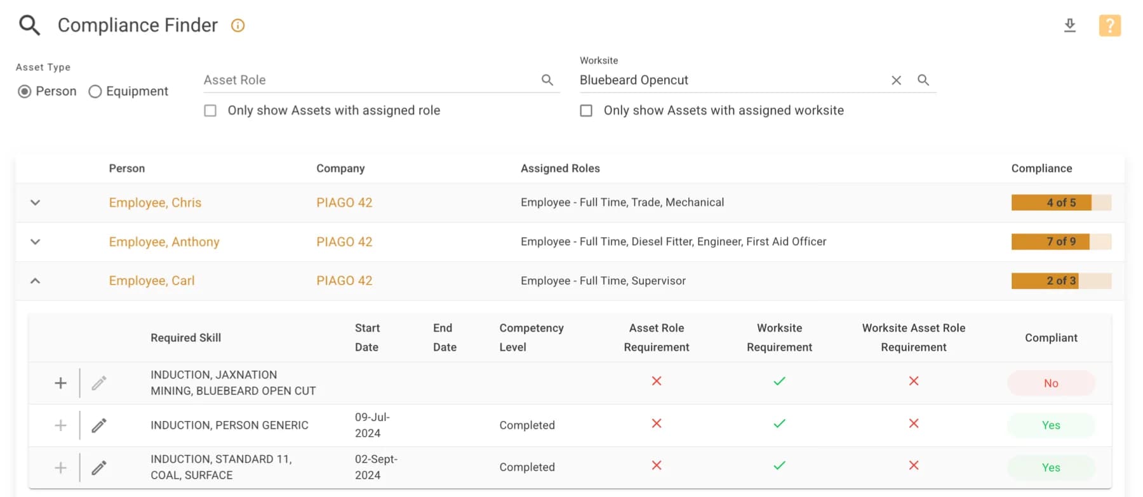Viewport: 1143px width, 497px height.
Task: Expand the Employee, Chris row
Action: 36,203
